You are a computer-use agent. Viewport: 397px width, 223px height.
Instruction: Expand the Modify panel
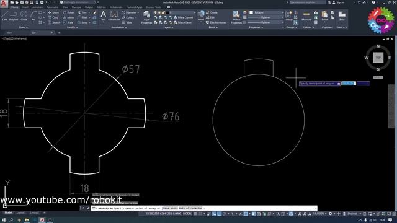[73, 27]
